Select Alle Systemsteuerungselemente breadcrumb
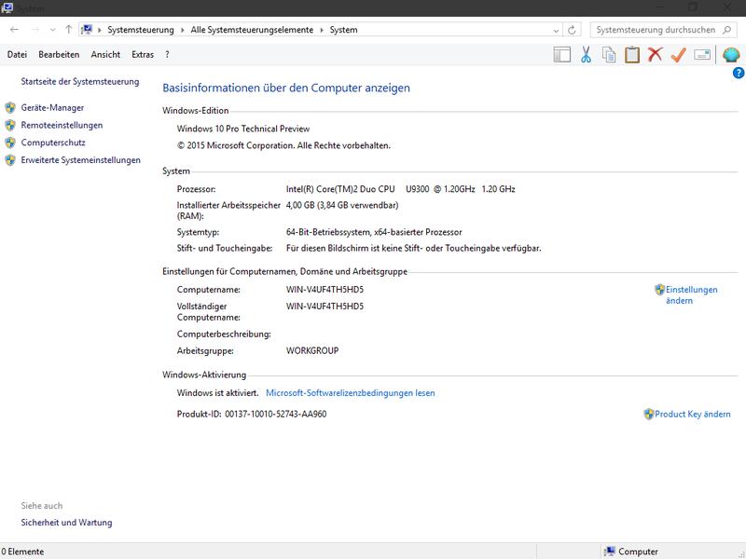The height and width of the screenshot is (559, 746). [x=252, y=30]
